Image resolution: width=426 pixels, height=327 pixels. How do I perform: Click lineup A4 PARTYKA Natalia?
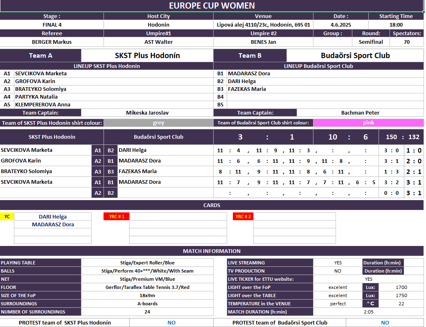pos(114,97)
